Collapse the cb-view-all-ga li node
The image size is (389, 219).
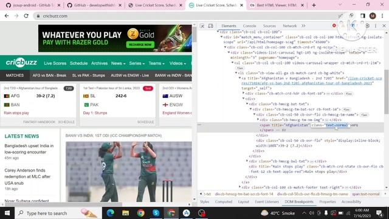point(236,73)
